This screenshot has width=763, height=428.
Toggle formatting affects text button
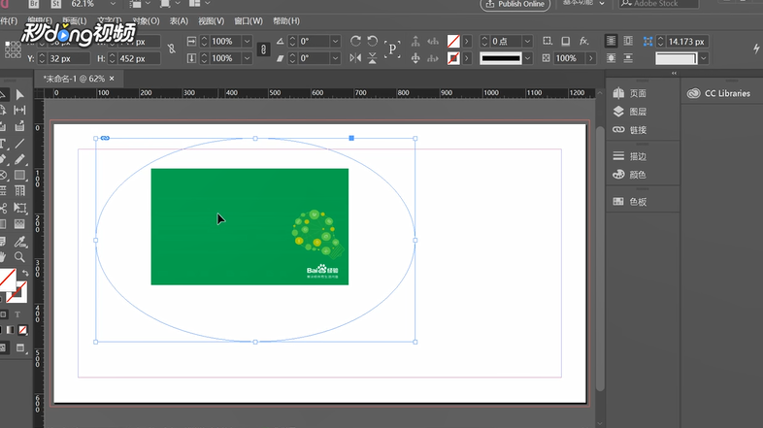click(17, 314)
